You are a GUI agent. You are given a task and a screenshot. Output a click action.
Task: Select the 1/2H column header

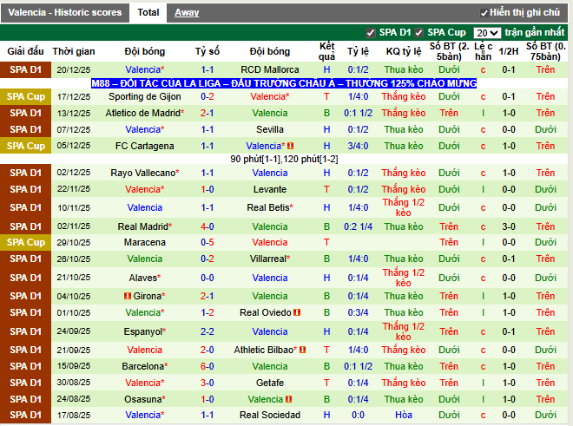[509, 51]
